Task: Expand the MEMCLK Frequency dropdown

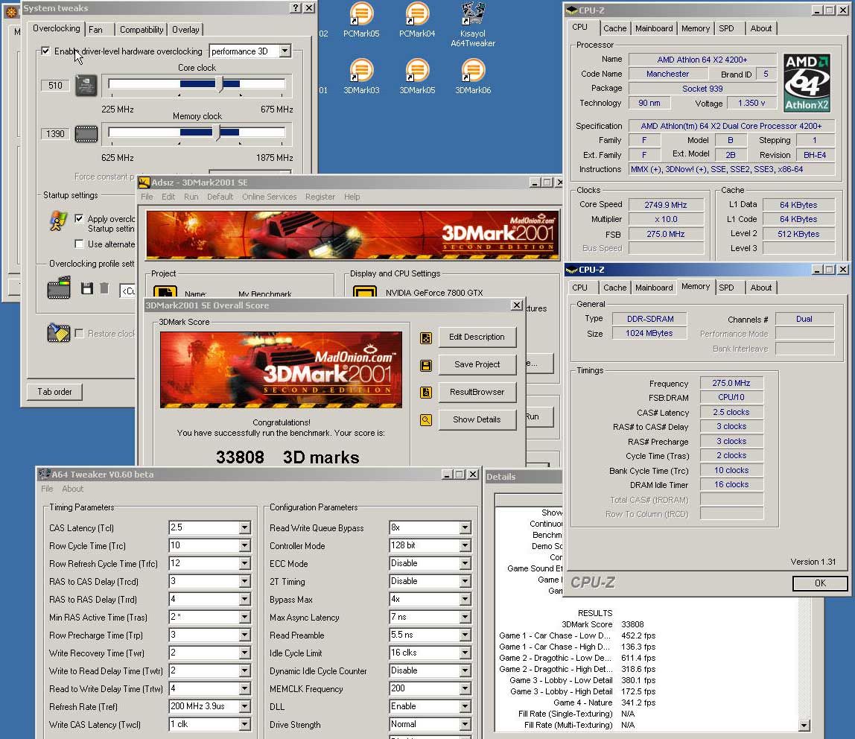Action: pos(465,689)
